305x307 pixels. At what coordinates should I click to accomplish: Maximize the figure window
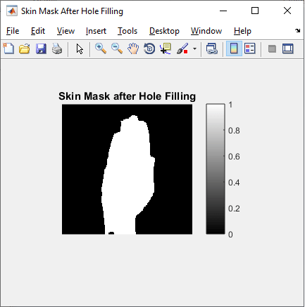[x=255, y=11]
